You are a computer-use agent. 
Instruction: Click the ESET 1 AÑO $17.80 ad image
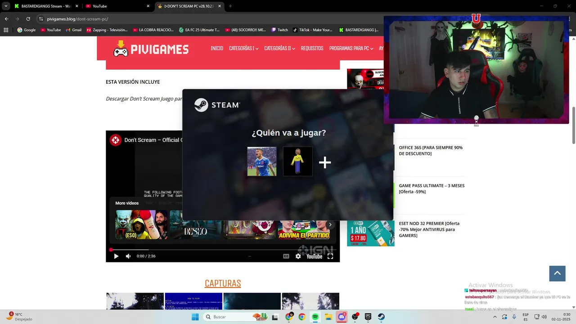click(370, 233)
